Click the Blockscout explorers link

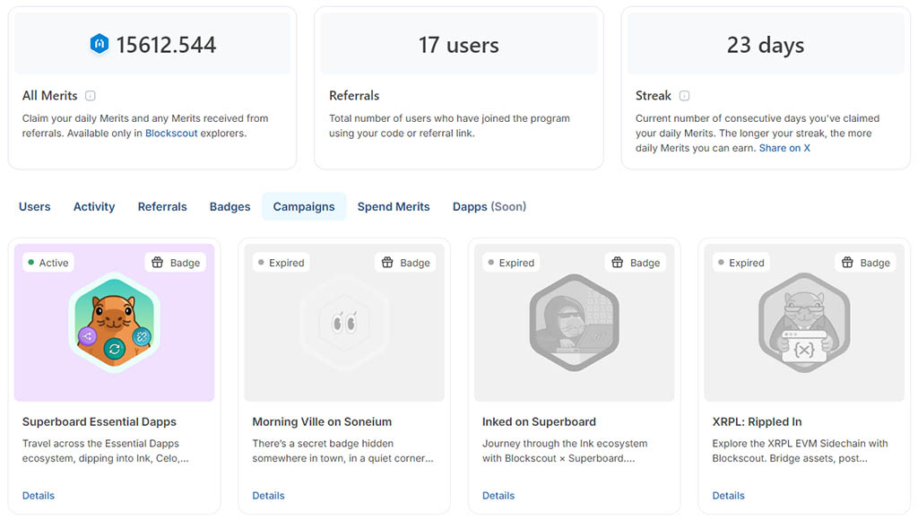[x=171, y=134]
